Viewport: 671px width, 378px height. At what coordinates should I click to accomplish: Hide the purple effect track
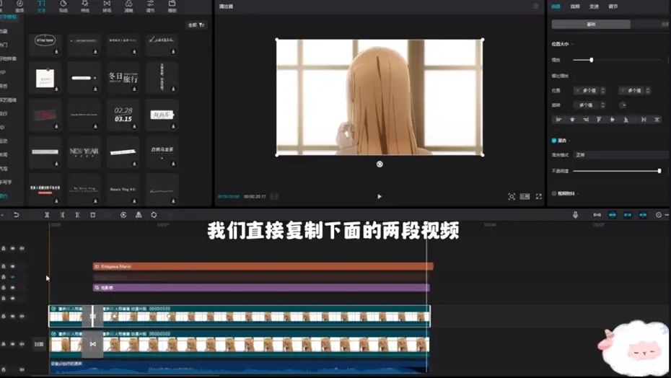point(13,288)
